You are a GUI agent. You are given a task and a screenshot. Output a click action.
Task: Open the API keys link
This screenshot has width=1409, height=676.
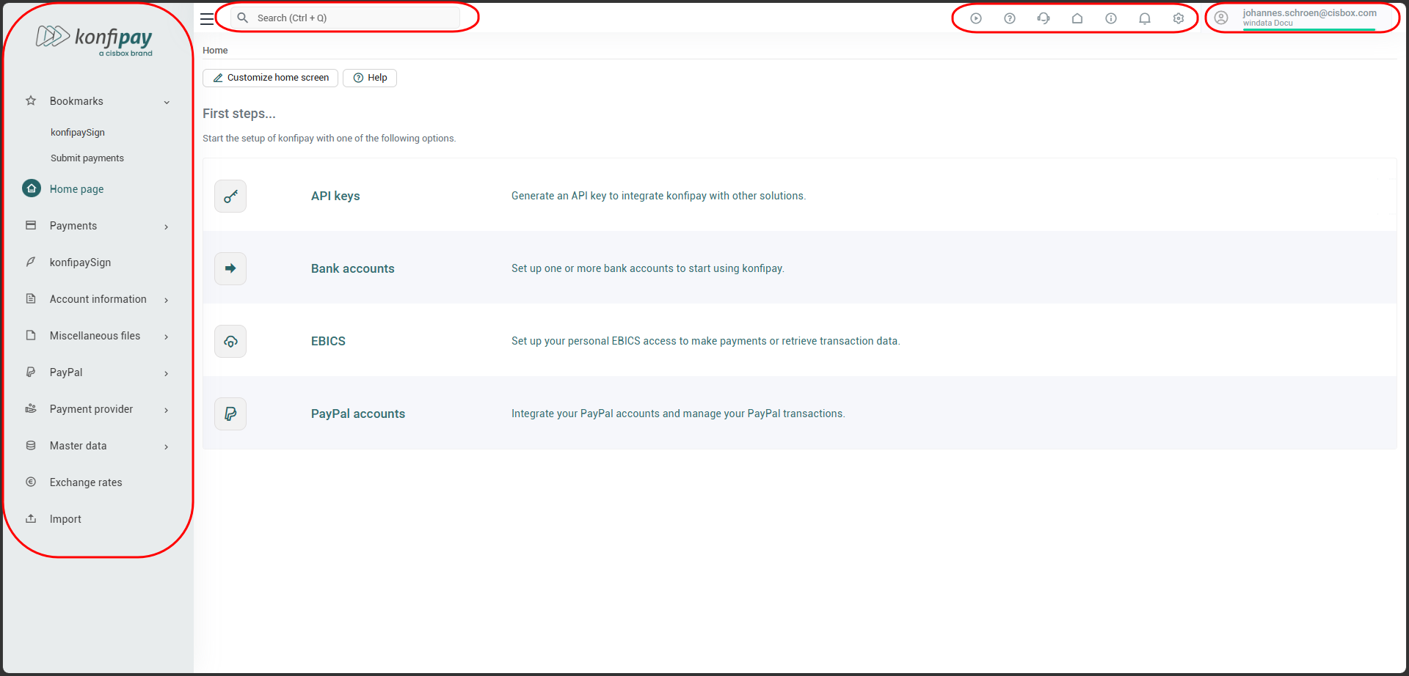click(335, 196)
